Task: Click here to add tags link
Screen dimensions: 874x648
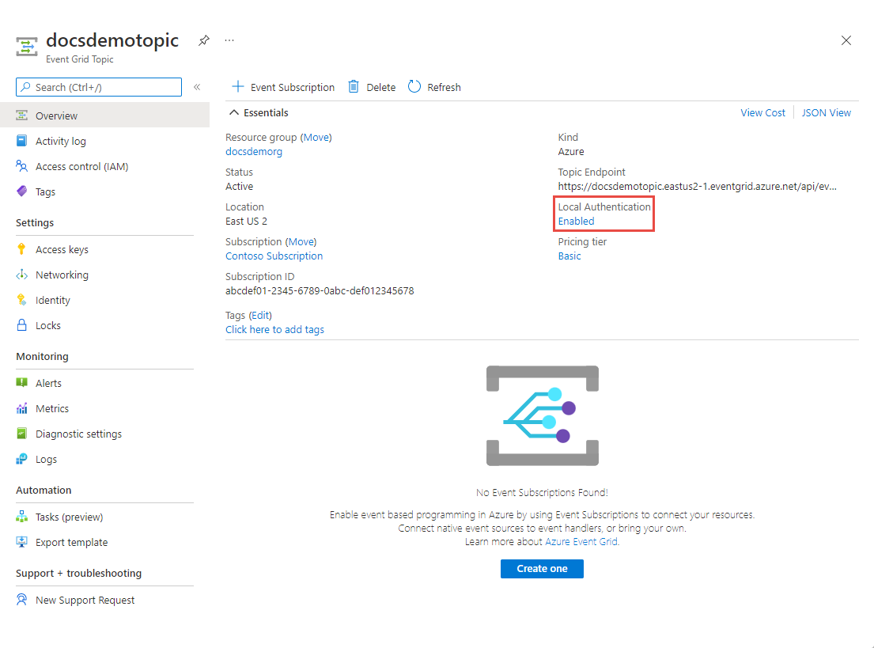Action: [x=274, y=330]
